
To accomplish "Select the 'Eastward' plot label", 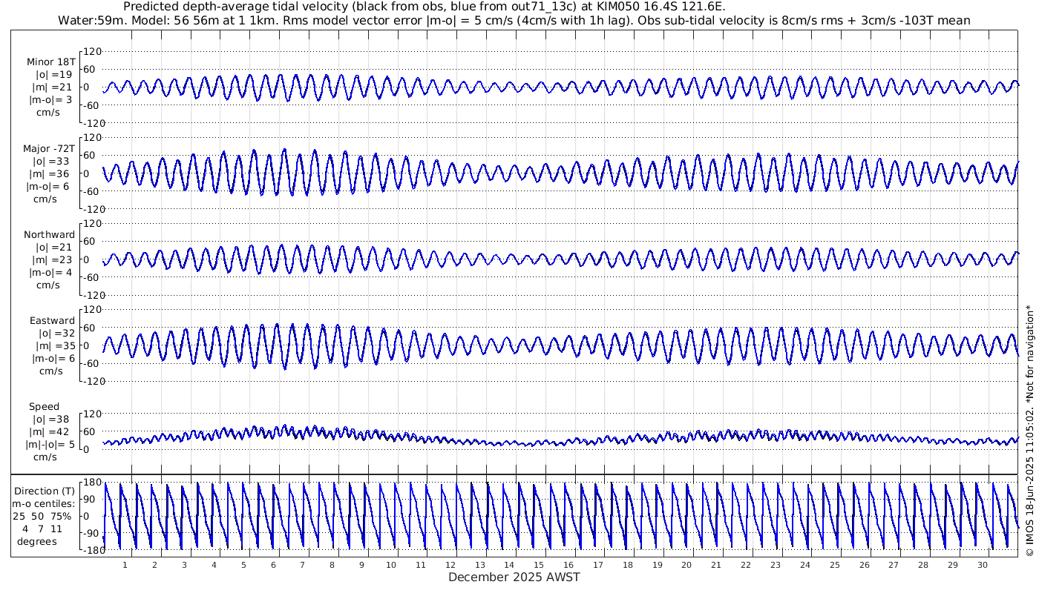I will [52, 321].
